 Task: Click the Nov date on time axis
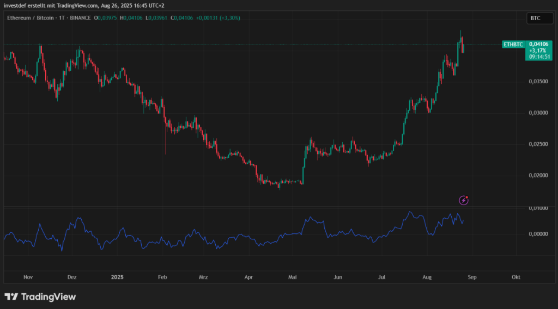point(29,277)
